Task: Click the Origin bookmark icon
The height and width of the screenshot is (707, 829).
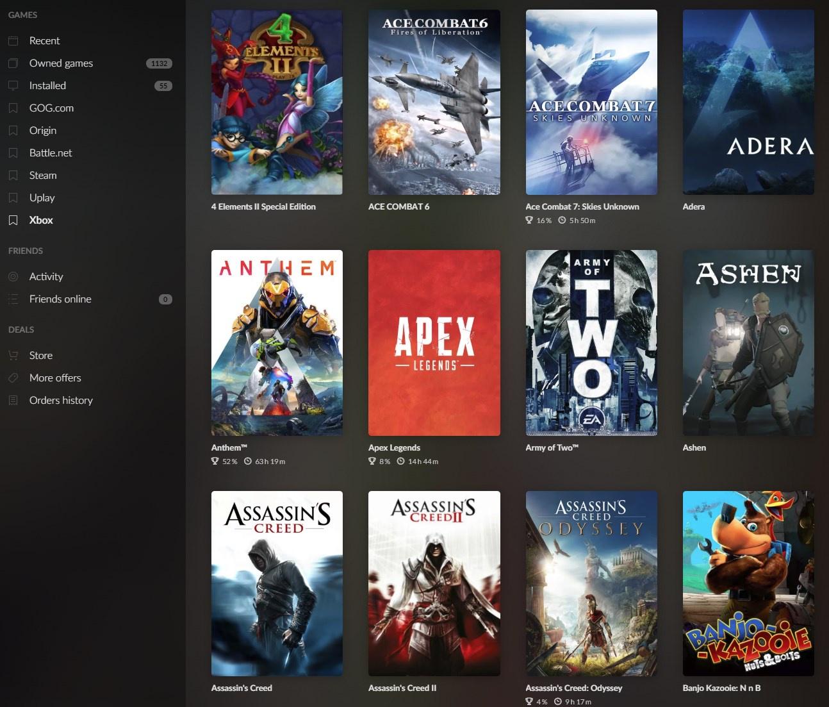Action: 13,131
